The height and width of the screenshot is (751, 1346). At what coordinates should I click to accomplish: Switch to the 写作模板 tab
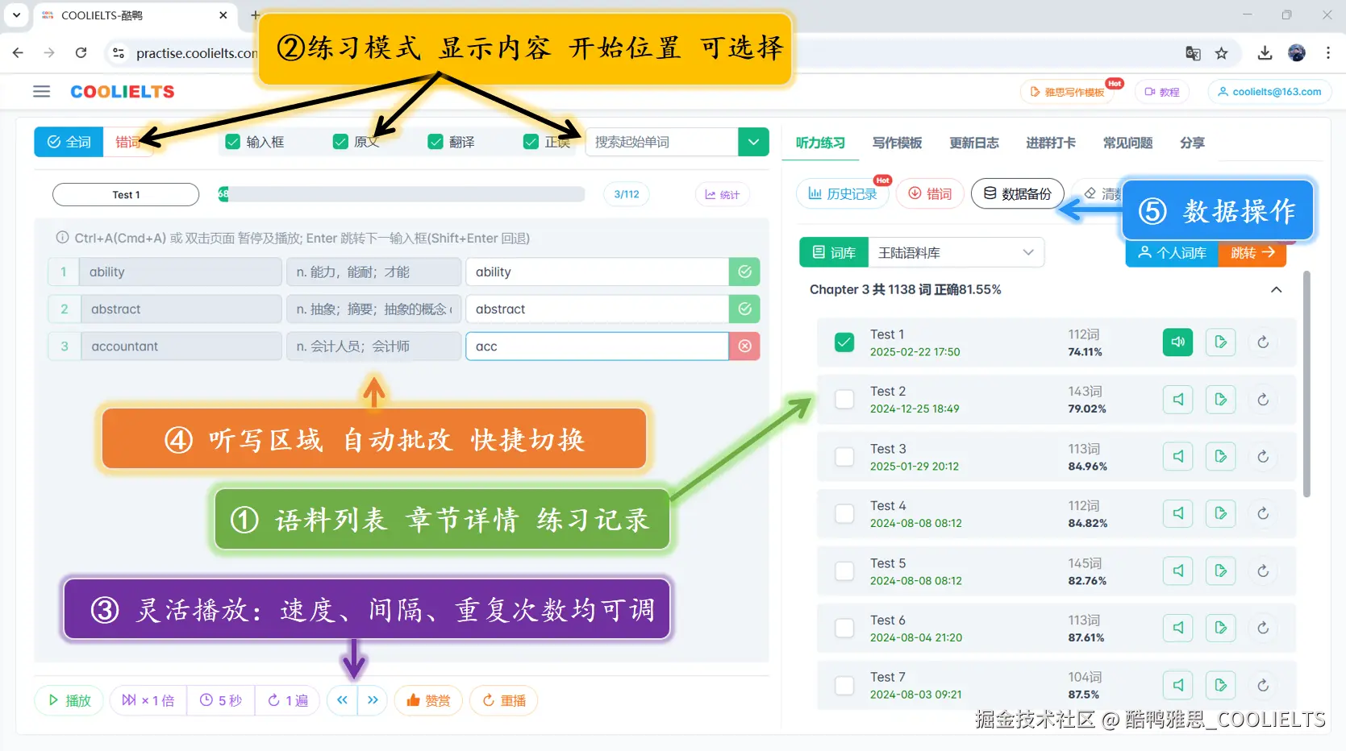tap(897, 143)
